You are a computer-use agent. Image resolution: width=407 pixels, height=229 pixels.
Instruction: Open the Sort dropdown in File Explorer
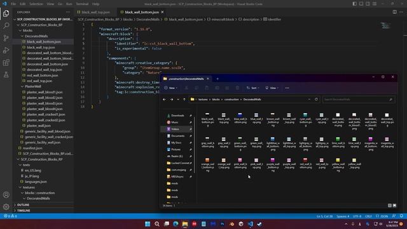click(x=252, y=88)
